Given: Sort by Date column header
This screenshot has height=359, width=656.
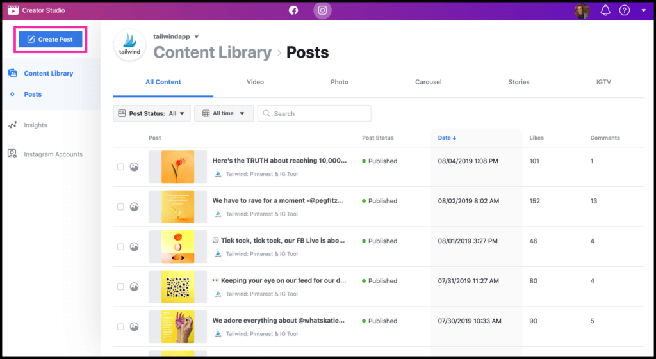Looking at the screenshot, I should [447, 138].
